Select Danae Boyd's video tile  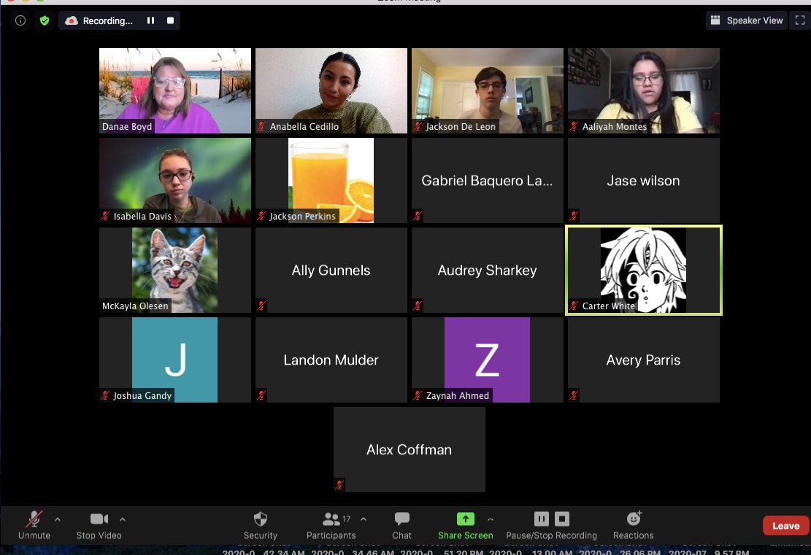point(174,90)
